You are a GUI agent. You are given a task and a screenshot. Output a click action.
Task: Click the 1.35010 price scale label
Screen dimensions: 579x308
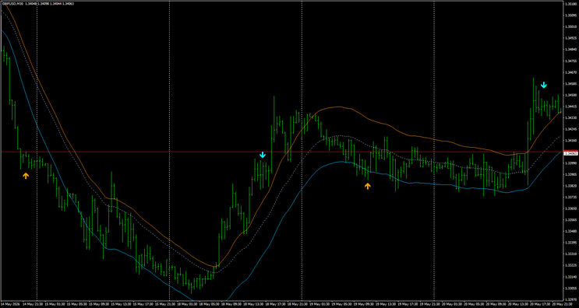[x=570, y=27]
